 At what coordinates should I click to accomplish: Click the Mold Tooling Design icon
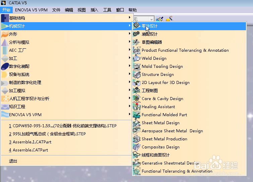pyautogui.click(x=136, y=66)
